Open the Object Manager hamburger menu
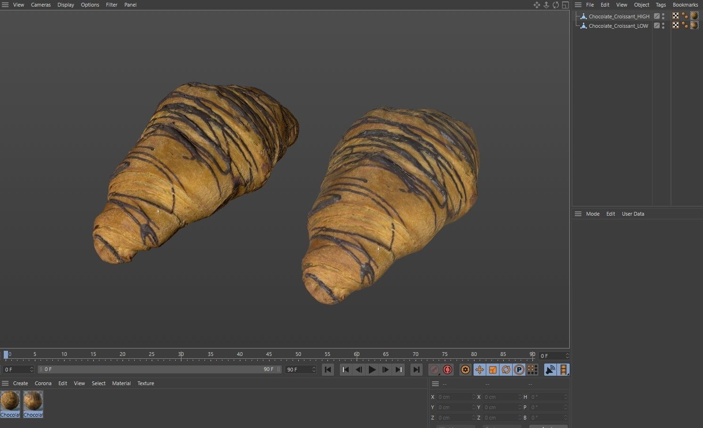 tap(578, 5)
